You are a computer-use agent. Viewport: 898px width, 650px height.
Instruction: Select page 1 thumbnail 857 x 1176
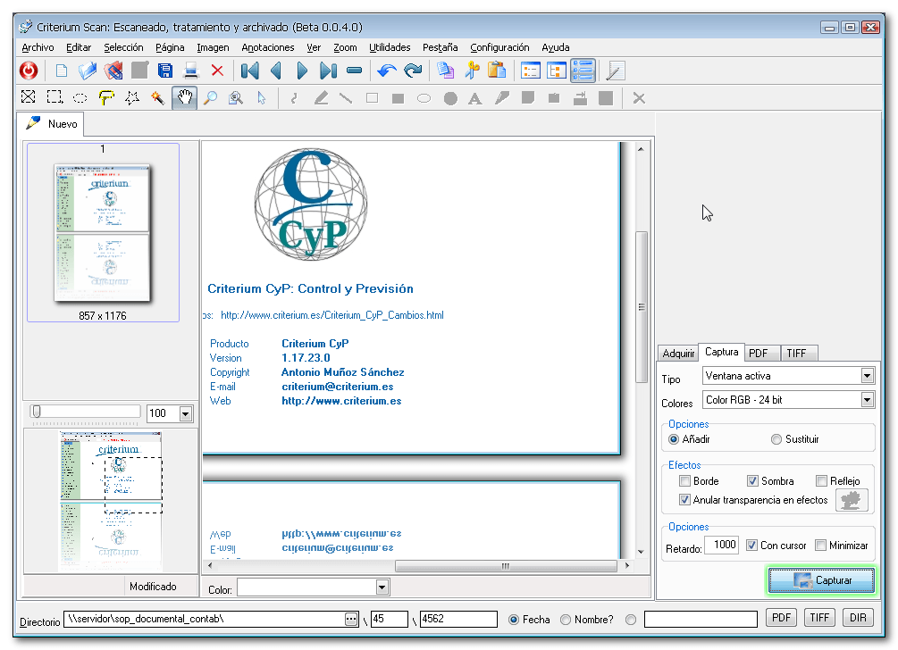tap(103, 232)
